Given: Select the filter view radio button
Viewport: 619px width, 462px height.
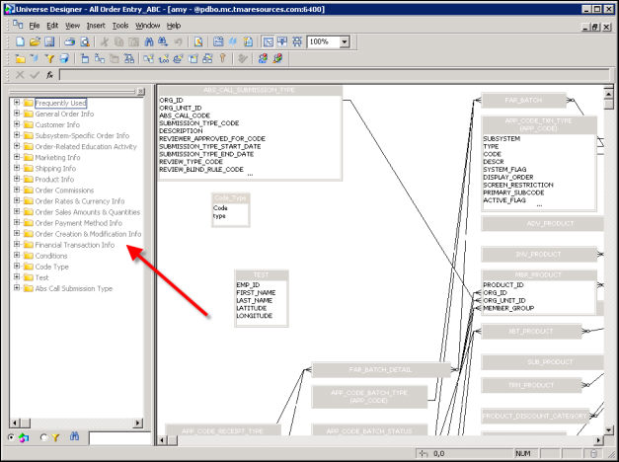Looking at the screenshot, I should 45,437.
